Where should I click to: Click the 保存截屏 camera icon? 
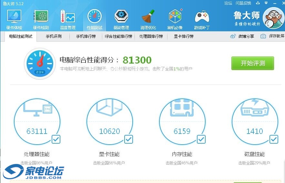263,36
